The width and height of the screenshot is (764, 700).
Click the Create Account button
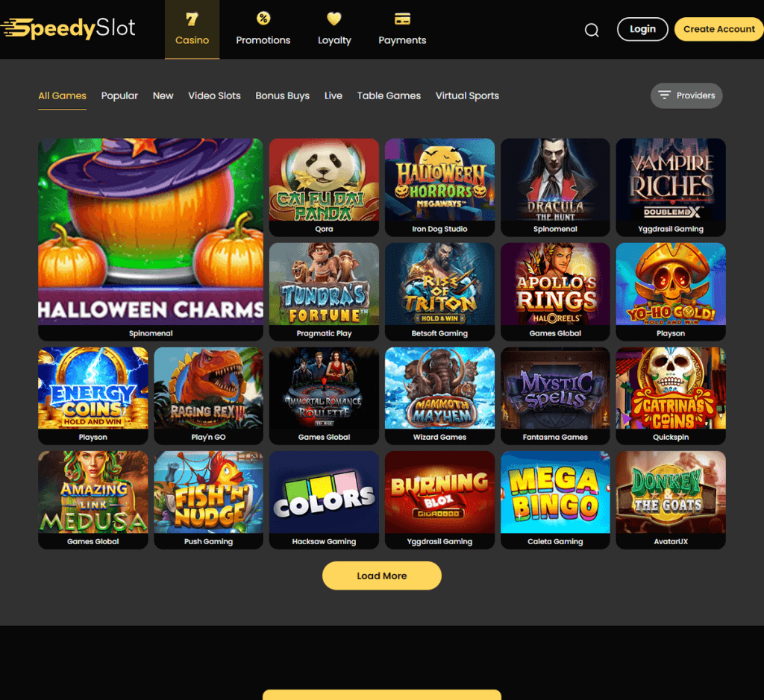719,29
